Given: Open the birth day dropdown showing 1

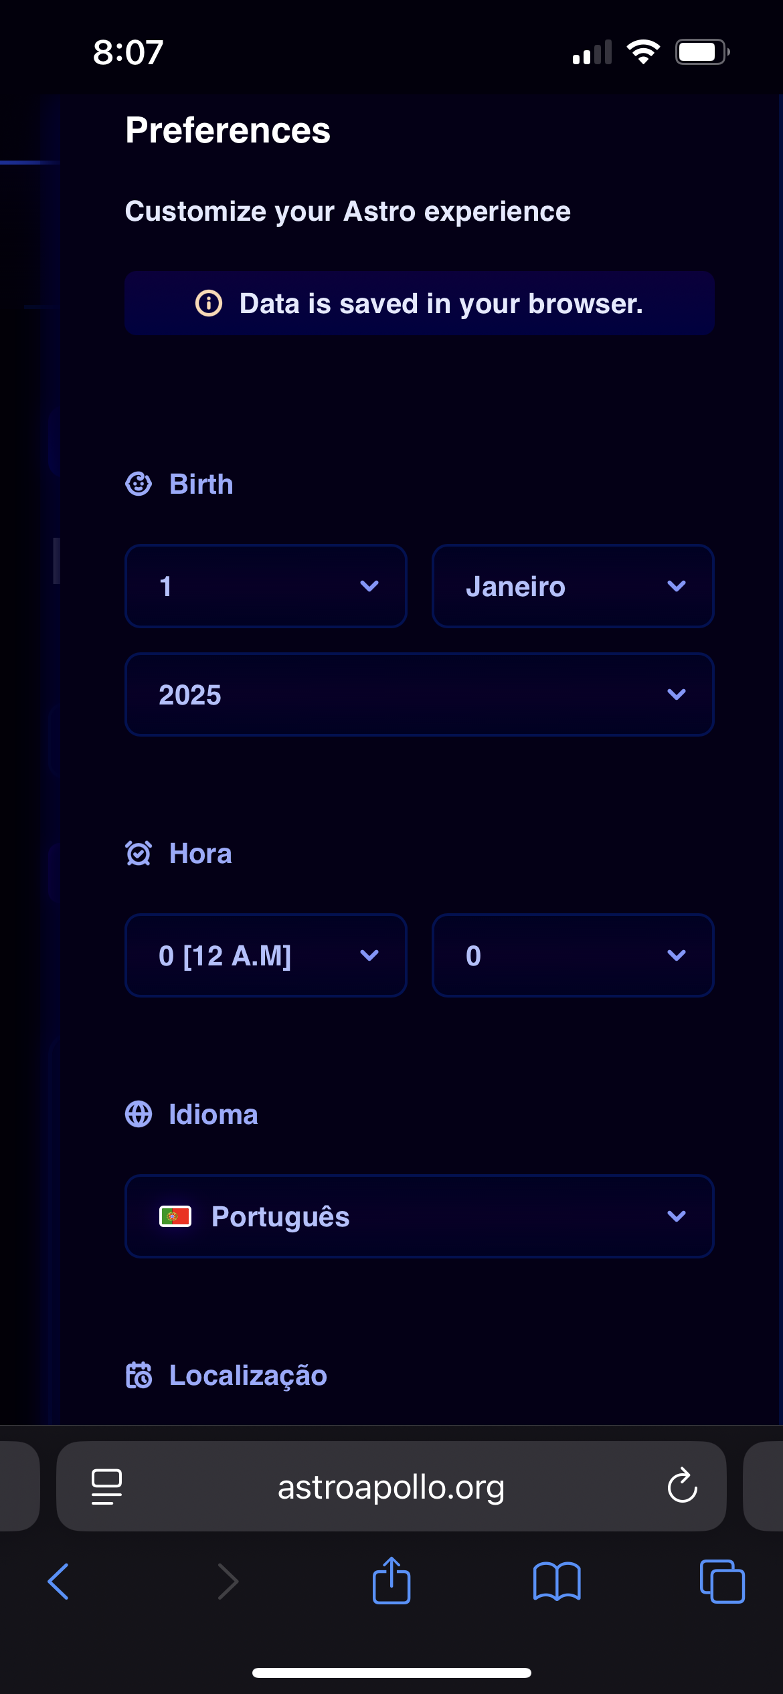Looking at the screenshot, I should [266, 586].
